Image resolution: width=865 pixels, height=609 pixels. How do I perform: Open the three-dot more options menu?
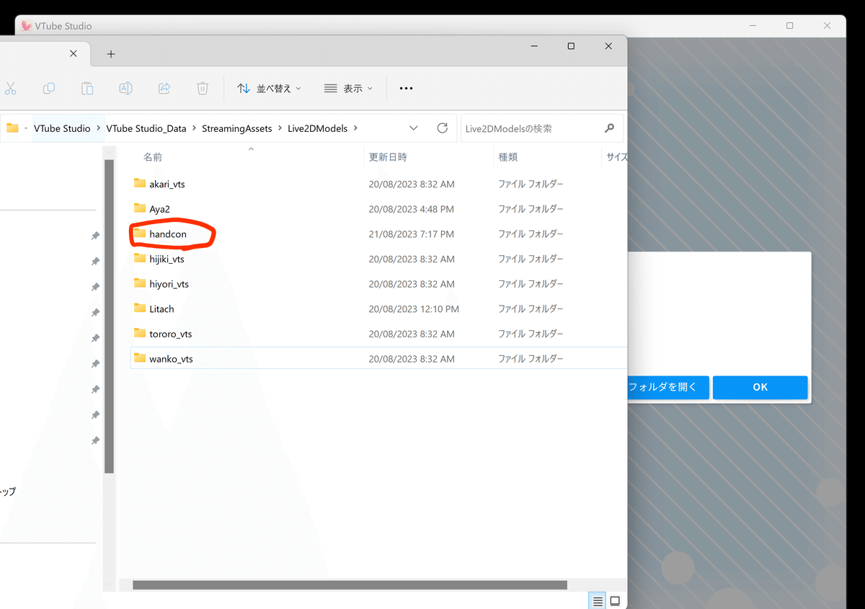pyautogui.click(x=406, y=88)
